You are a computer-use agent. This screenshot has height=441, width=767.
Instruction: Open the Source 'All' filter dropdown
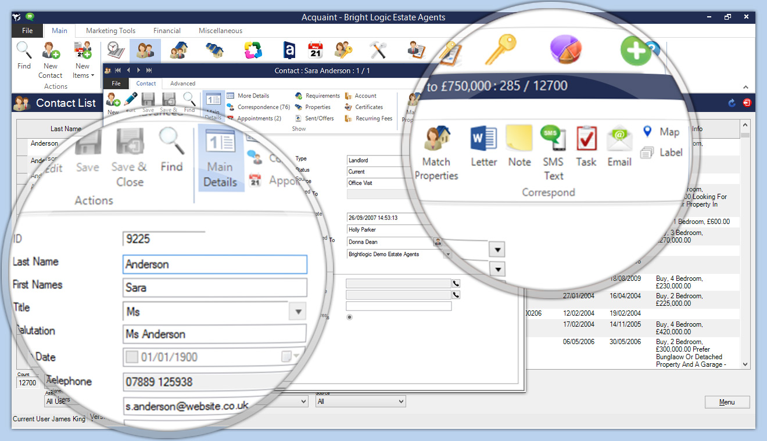tap(360, 402)
